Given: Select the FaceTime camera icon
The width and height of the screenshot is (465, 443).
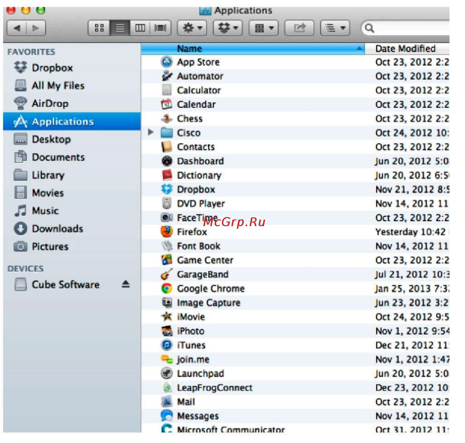Looking at the screenshot, I should coord(167,217).
